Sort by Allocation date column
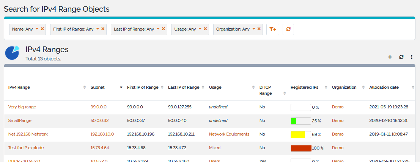This screenshot has height=162, width=420. [384, 87]
